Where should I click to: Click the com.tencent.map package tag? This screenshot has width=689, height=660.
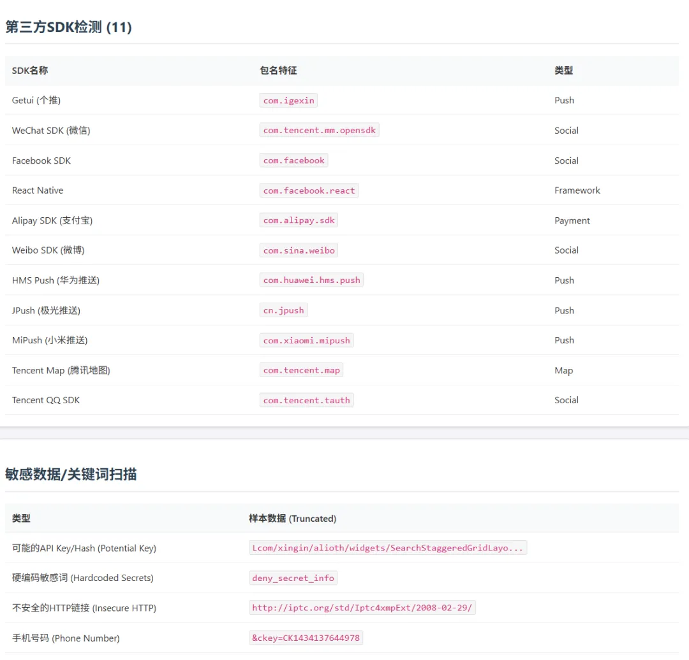pos(301,370)
